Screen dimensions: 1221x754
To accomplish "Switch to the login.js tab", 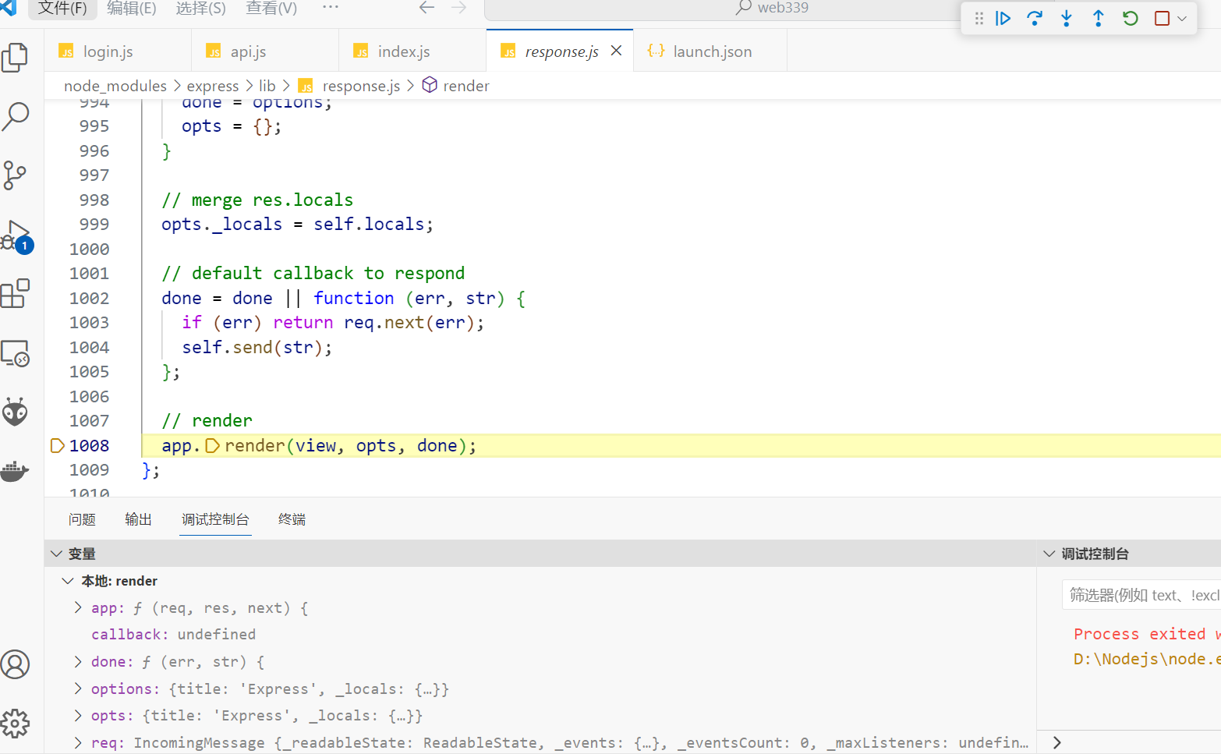I will point(118,51).
